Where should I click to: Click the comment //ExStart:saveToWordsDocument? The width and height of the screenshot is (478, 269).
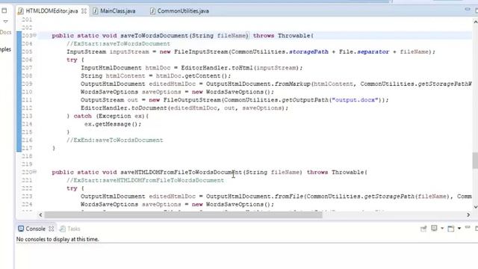pyautogui.click(x=118, y=44)
